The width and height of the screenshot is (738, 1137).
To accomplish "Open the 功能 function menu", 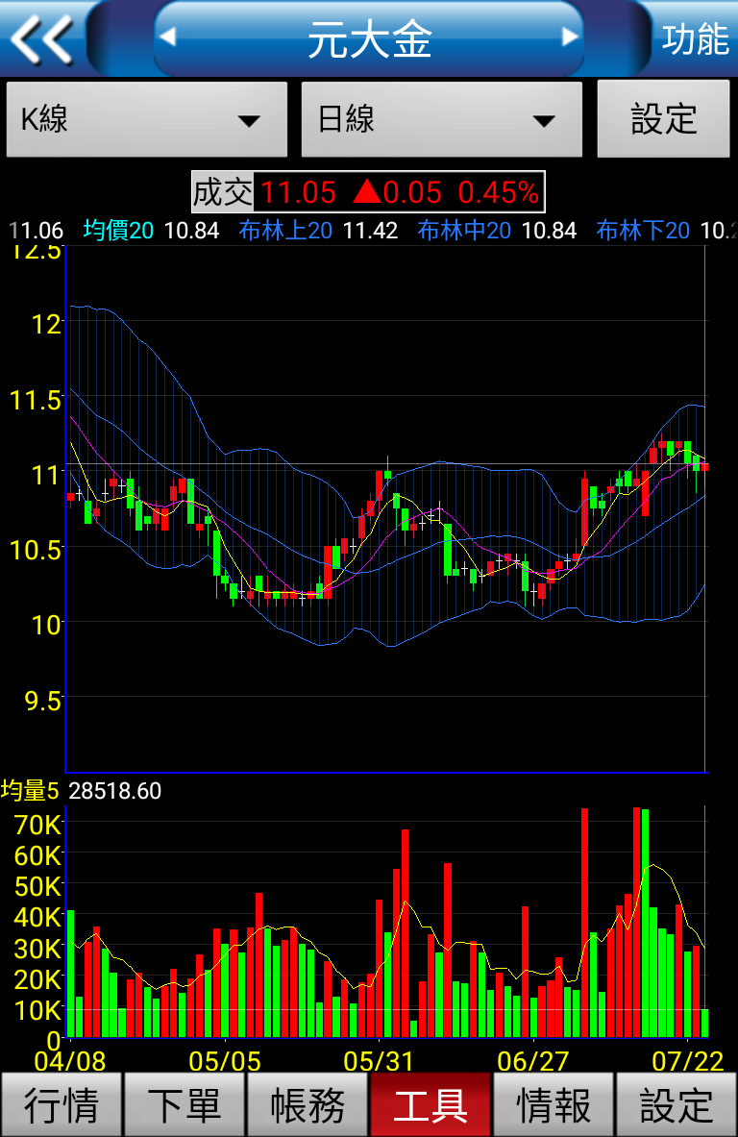I will pos(695,38).
